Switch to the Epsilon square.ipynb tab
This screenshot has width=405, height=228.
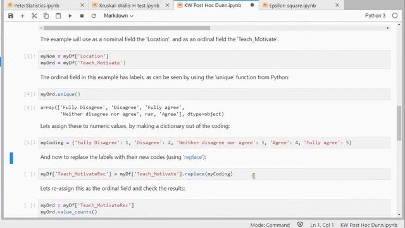point(292,5)
